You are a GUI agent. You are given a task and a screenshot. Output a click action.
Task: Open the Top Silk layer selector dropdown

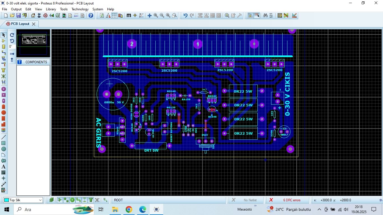[x=23, y=200]
